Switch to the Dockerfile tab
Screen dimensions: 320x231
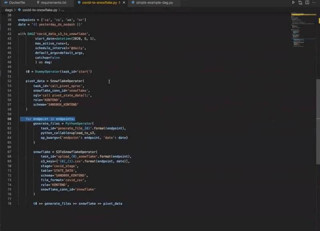(17, 2)
